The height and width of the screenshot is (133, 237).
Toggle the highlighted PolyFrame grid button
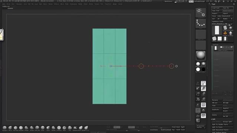click(x=203, y=105)
